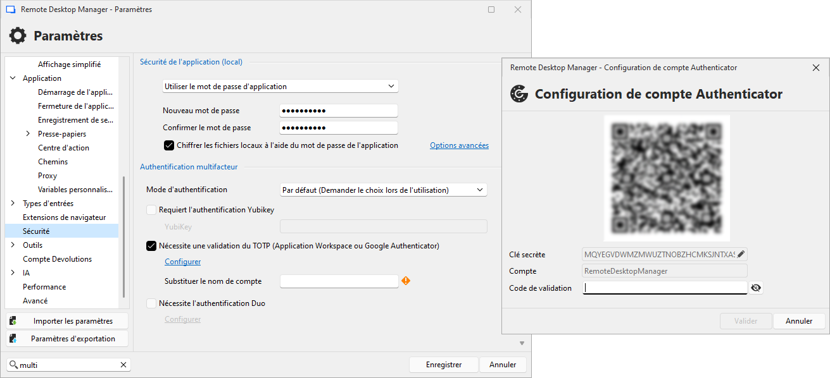Click Annuler in the Paramètres window

[503, 365]
